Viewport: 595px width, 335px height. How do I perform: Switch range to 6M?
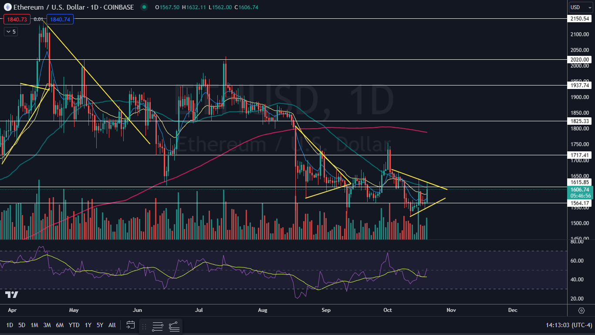(x=60, y=325)
